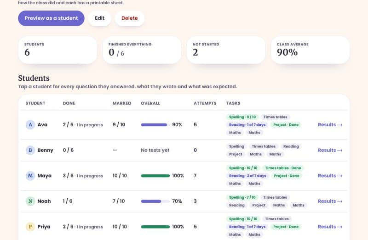The image size is (368, 240).
Task: Click the DONE column header
Action: (x=69, y=103)
